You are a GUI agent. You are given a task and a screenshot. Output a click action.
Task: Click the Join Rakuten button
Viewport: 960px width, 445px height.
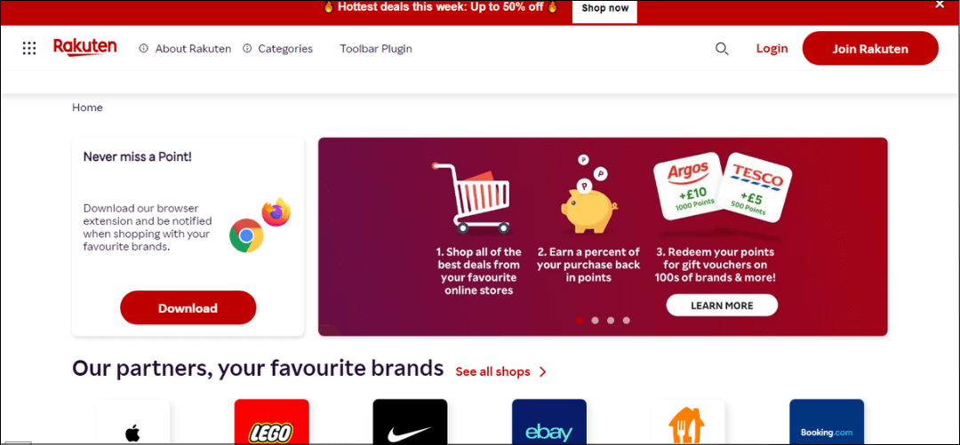point(870,48)
